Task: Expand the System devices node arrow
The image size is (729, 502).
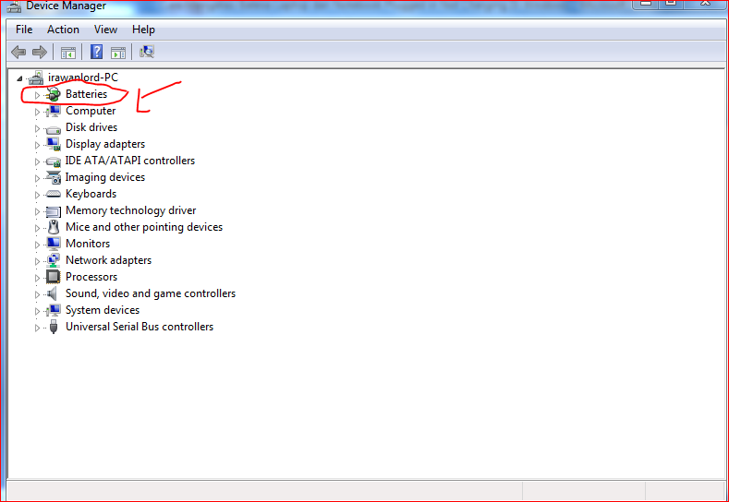Action: click(37, 311)
